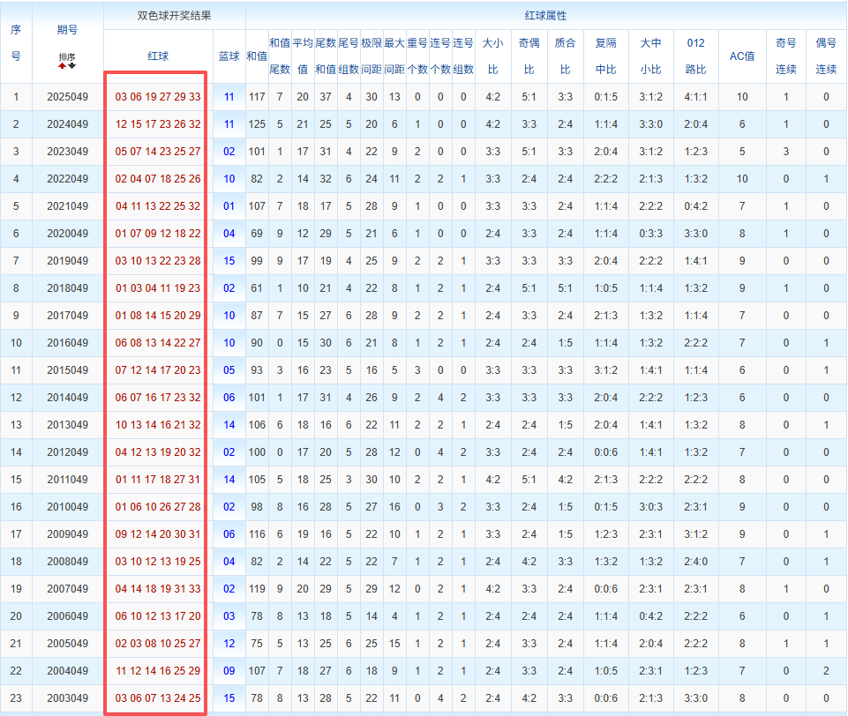
Task: Select the 红球 column header
Action: (158, 56)
